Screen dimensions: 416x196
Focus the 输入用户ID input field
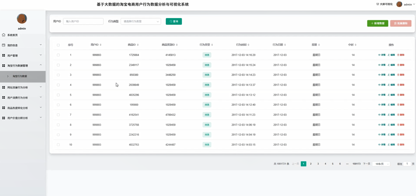pyautogui.click(x=83, y=21)
